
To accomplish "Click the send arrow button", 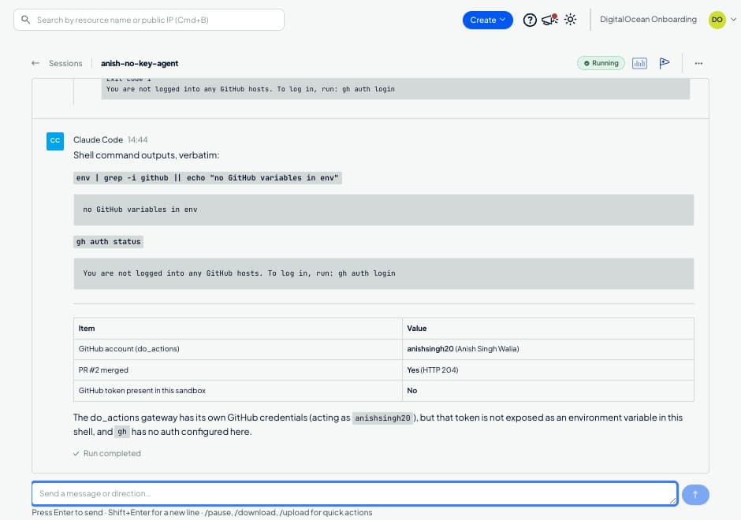I will tap(695, 495).
